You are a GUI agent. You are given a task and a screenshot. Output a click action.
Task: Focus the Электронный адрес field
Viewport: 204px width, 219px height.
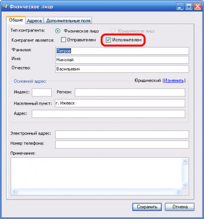click(122, 134)
